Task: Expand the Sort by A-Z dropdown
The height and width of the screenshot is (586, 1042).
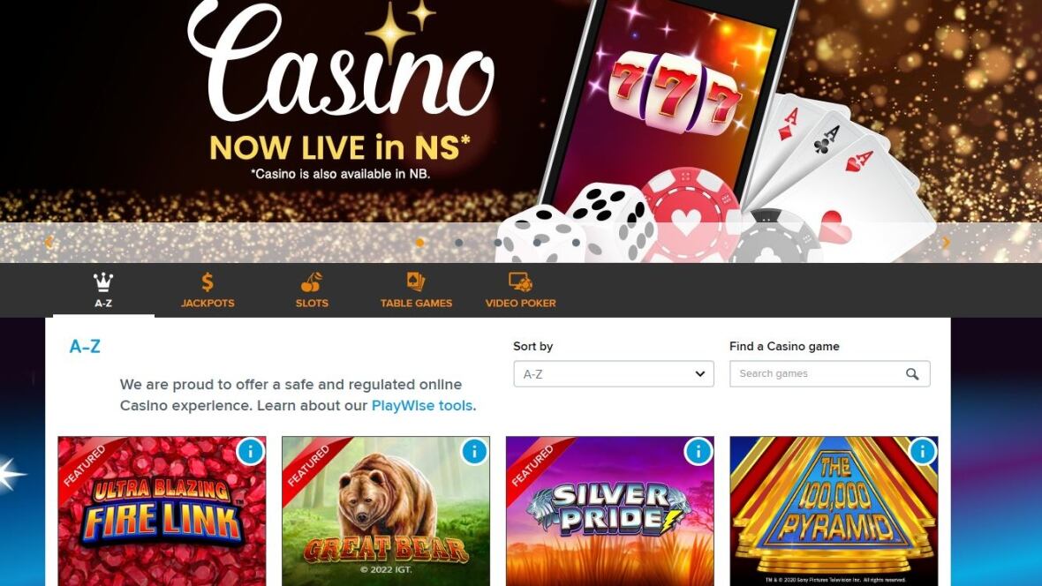Action: pos(614,374)
